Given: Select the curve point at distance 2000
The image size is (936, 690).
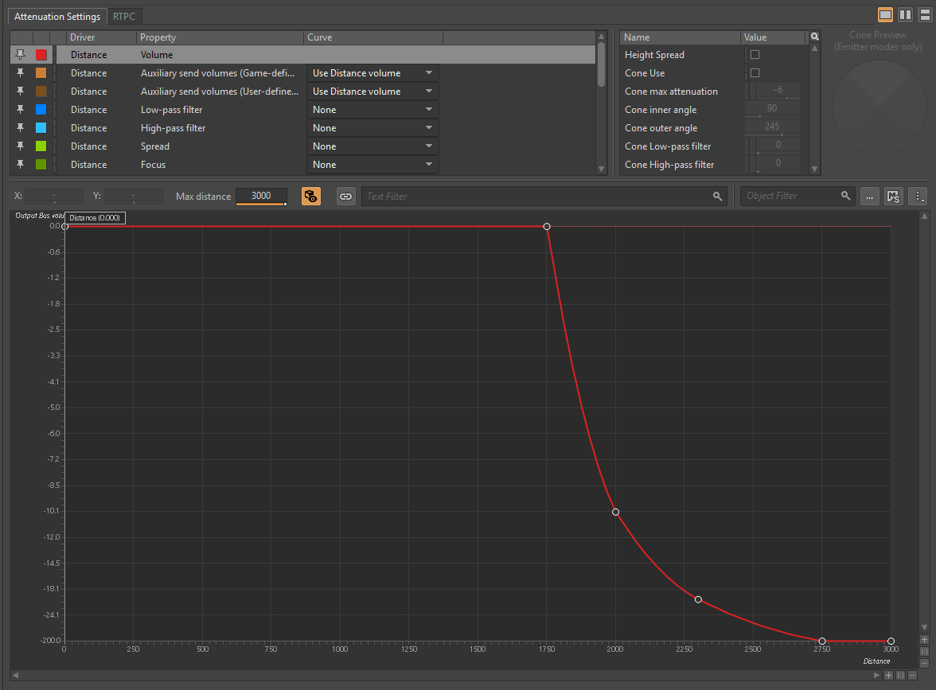Looking at the screenshot, I should [x=615, y=513].
